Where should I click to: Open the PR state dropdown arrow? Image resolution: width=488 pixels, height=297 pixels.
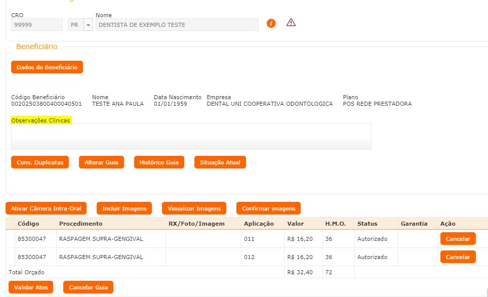click(88, 25)
